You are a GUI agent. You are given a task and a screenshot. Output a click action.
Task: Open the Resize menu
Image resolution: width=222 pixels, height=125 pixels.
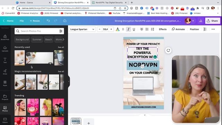click(35, 21)
